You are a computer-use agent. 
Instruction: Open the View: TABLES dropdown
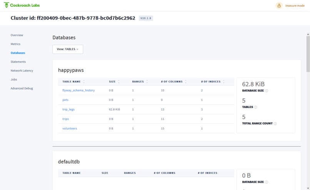click(x=68, y=49)
